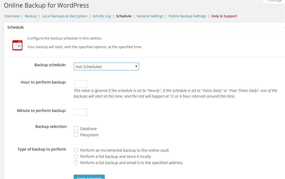
Task: Click the Minute to perform backup field
Action: (80, 112)
